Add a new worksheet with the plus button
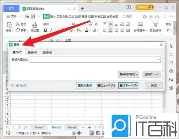This screenshot has height=139, width=179. (89, 127)
